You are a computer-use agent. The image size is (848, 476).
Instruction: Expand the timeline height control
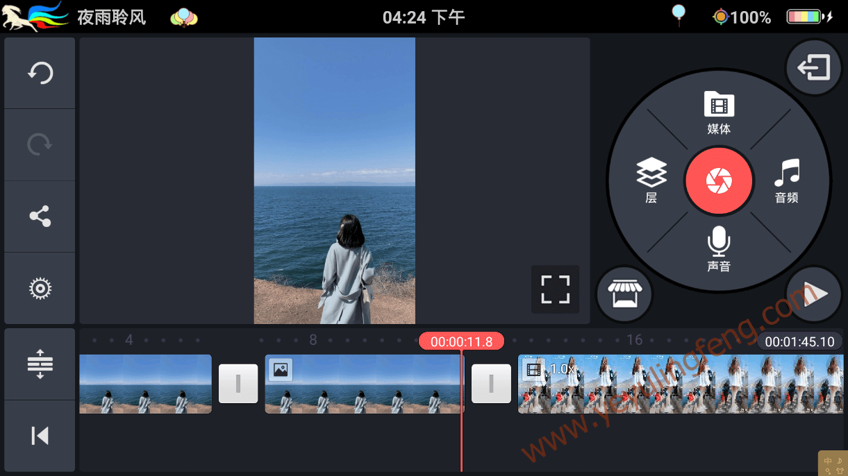[x=40, y=364]
